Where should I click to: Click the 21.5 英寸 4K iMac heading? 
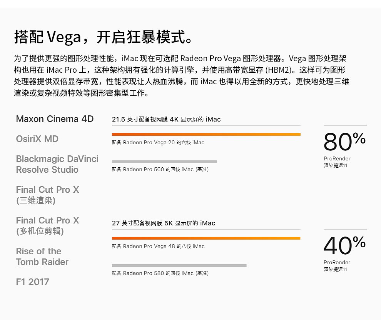point(166,120)
